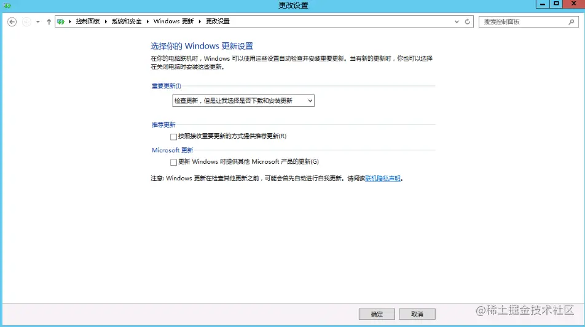
Task: Minimize the 更改设置 window
Action: [x=543, y=4]
